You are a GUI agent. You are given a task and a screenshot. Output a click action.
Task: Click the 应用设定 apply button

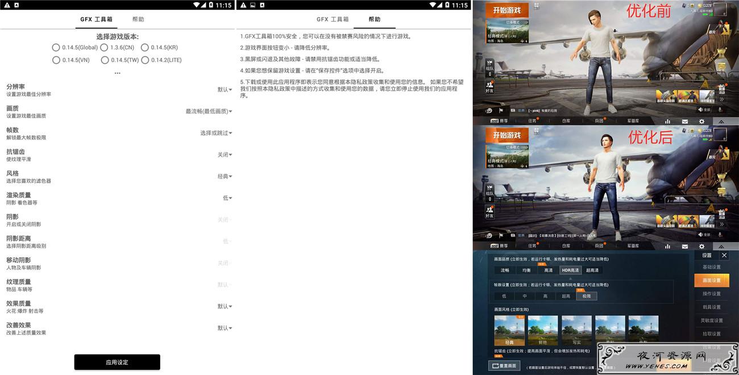pyautogui.click(x=117, y=362)
